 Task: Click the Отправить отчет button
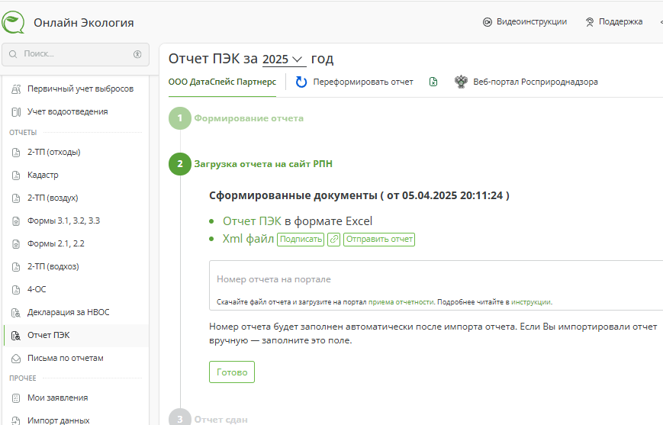tap(379, 240)
